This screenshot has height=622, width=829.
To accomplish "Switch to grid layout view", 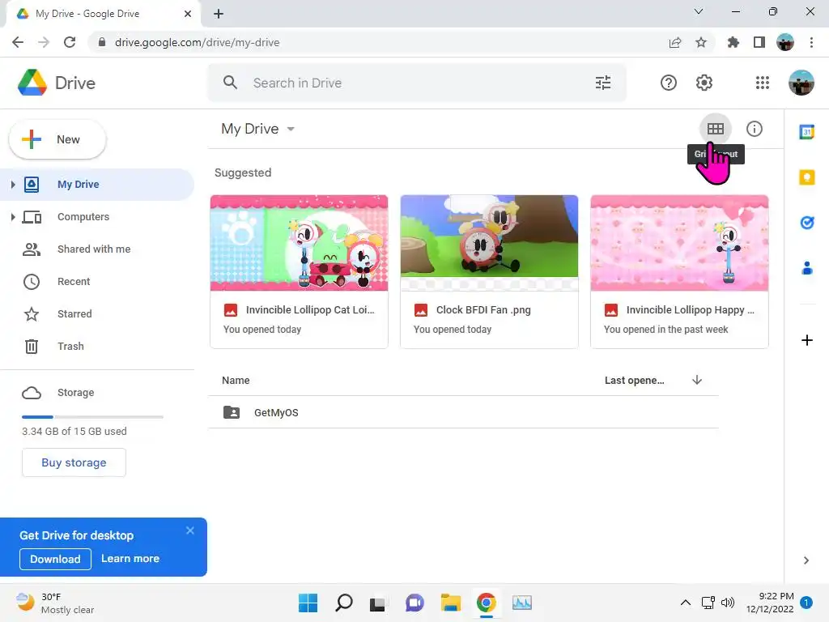I will (716, 129).
